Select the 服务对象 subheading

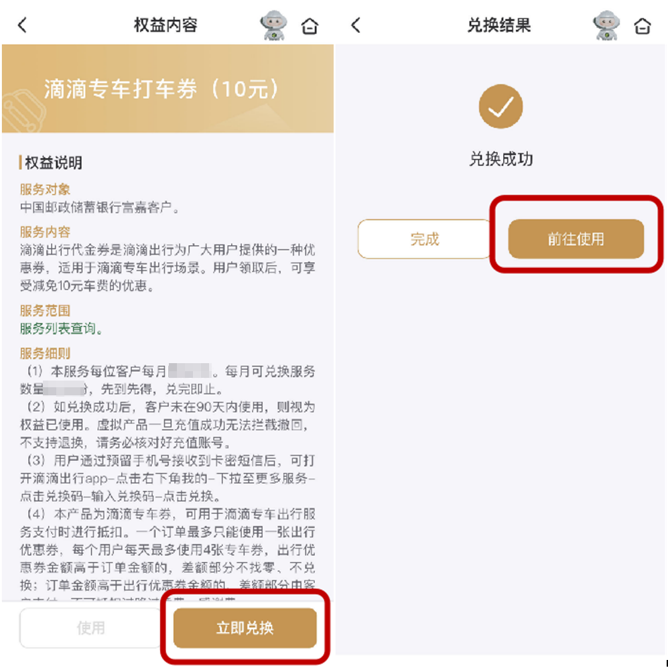point(45,189)
